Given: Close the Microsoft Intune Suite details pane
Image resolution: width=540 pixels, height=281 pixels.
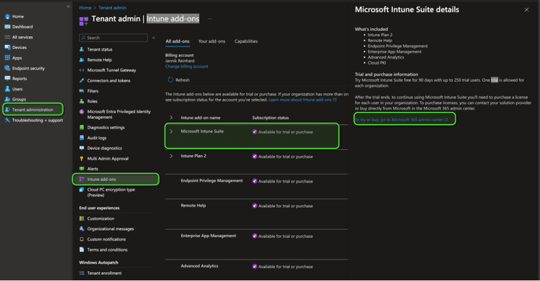Looking at the screenshot, I should click(526, 10).
